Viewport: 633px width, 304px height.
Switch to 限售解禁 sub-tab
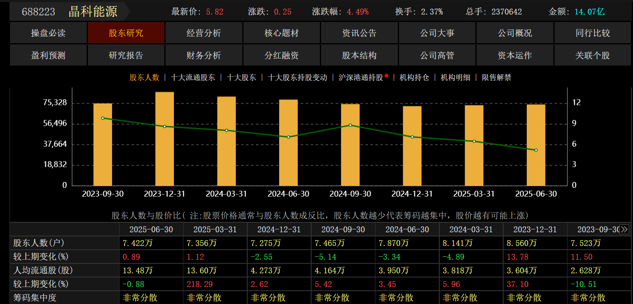pyautogui.click(x=497, y=78)
